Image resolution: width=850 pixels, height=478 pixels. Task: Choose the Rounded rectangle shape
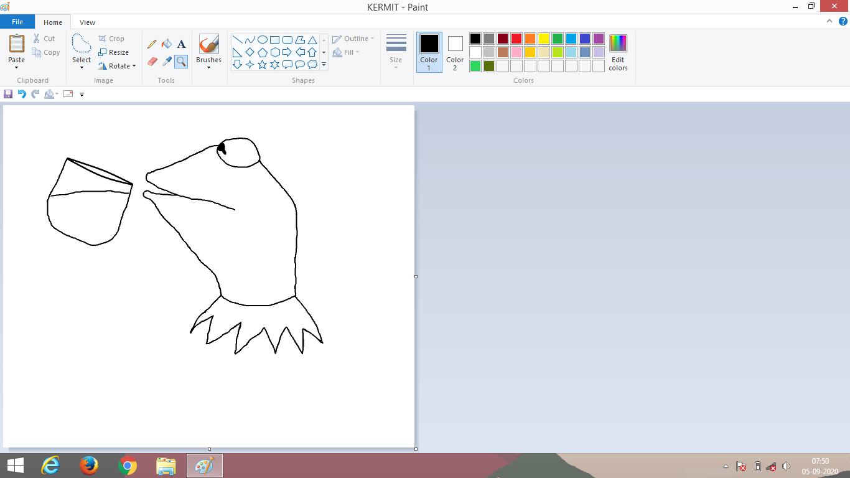point(287,39)
